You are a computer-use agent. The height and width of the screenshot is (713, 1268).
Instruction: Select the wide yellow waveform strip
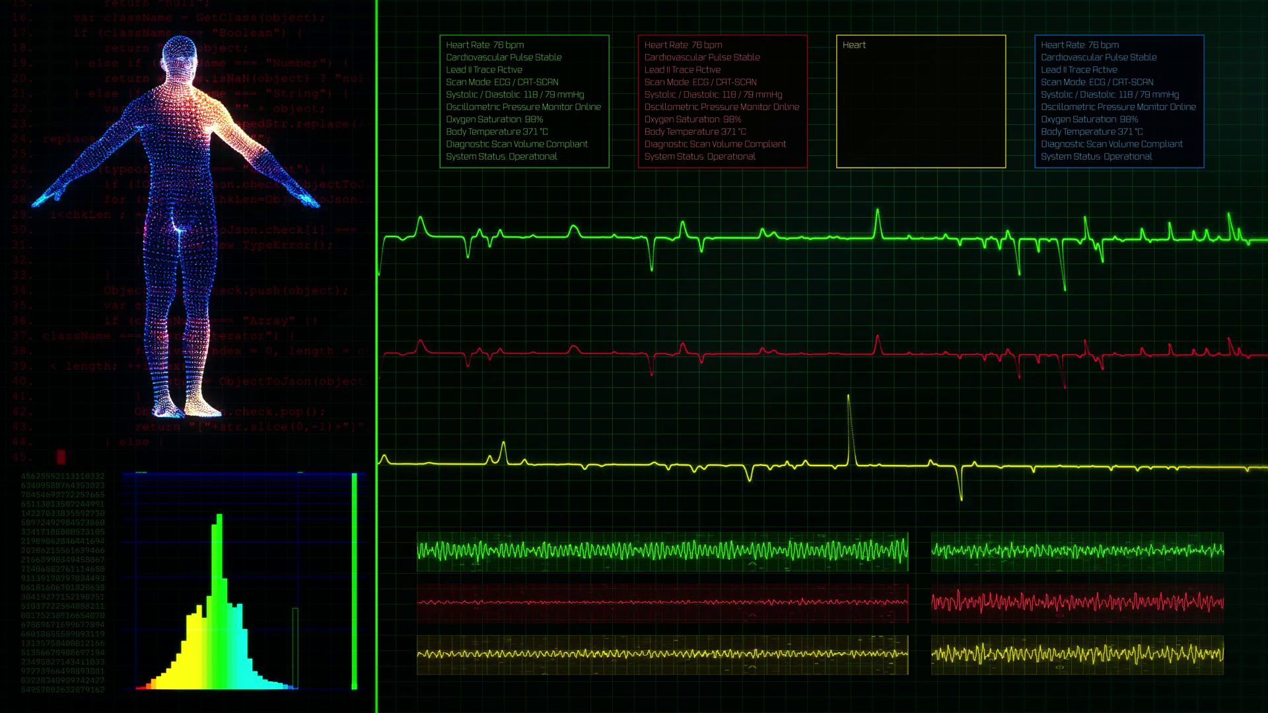coord(662,654)
